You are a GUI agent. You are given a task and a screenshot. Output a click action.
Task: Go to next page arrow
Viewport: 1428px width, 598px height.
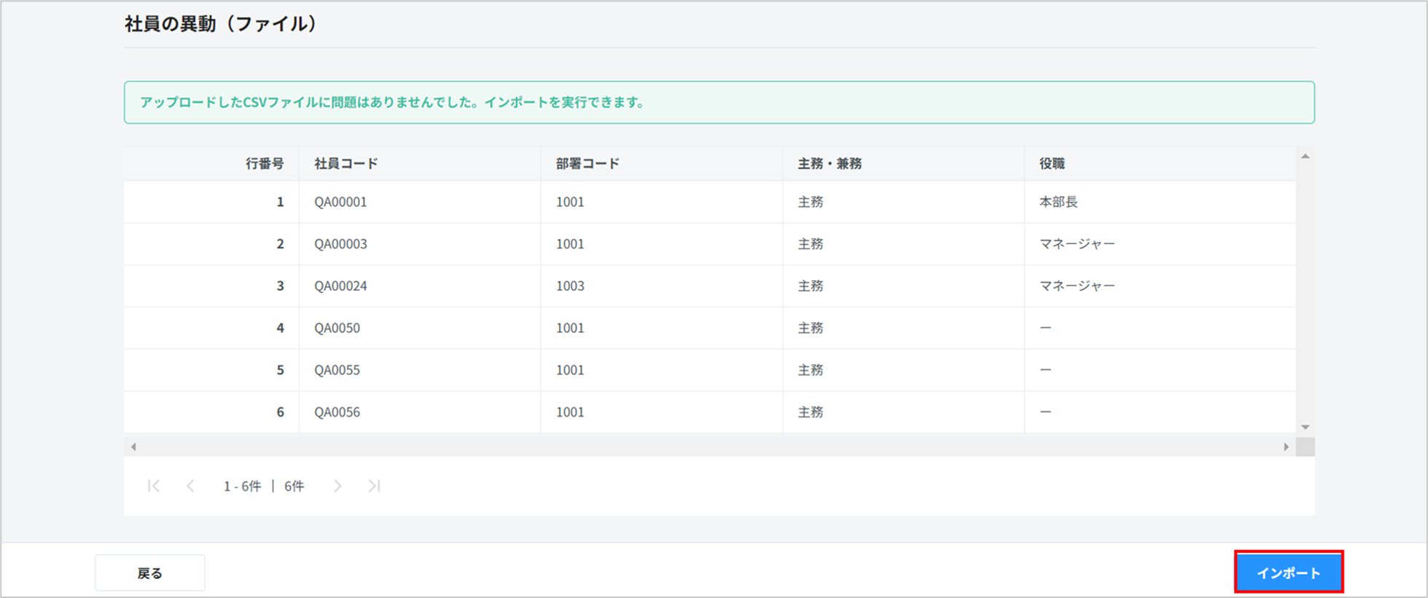click(338, 486)
